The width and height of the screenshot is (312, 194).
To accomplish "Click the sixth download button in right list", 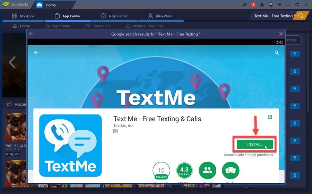I will click(295, 141).
